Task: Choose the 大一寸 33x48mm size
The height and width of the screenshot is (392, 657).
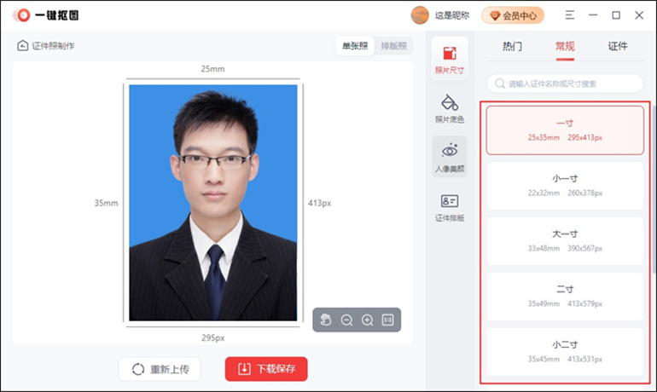Action: (565, 240)
